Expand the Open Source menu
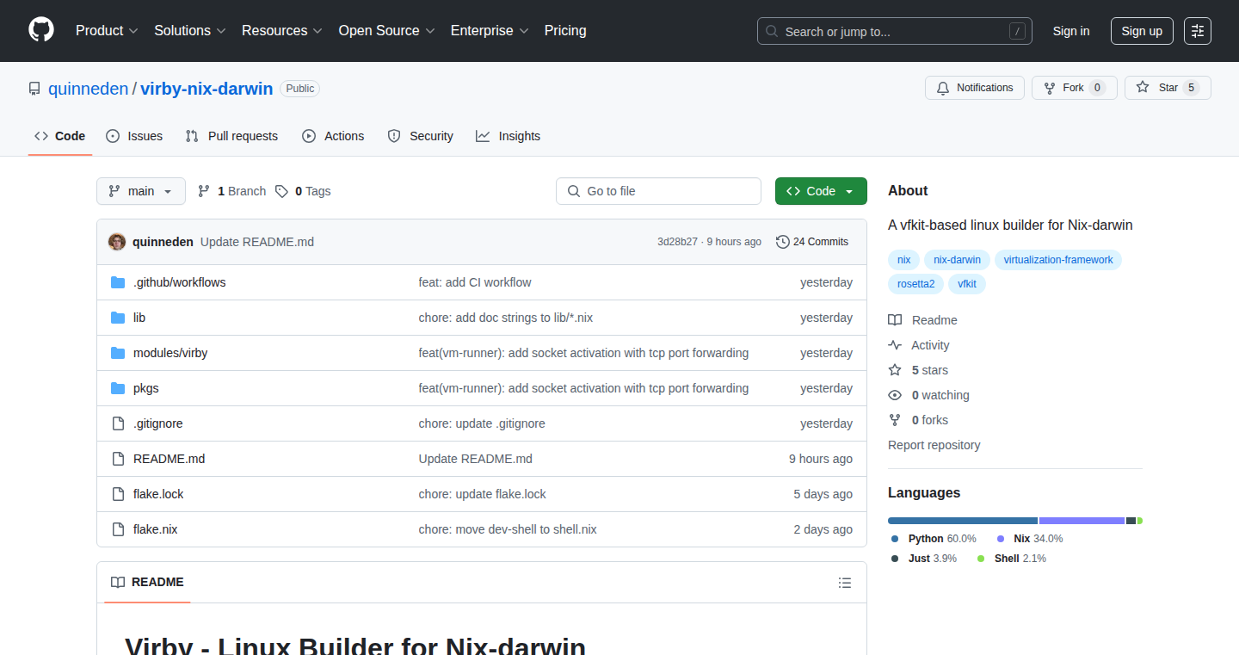Viewport: 1239px width, 655px height. 387,30
